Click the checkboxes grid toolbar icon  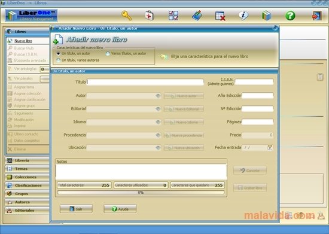173,16
